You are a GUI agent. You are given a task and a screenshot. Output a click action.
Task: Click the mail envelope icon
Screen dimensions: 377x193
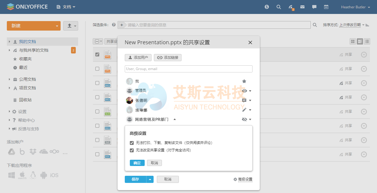click(302, 7)
